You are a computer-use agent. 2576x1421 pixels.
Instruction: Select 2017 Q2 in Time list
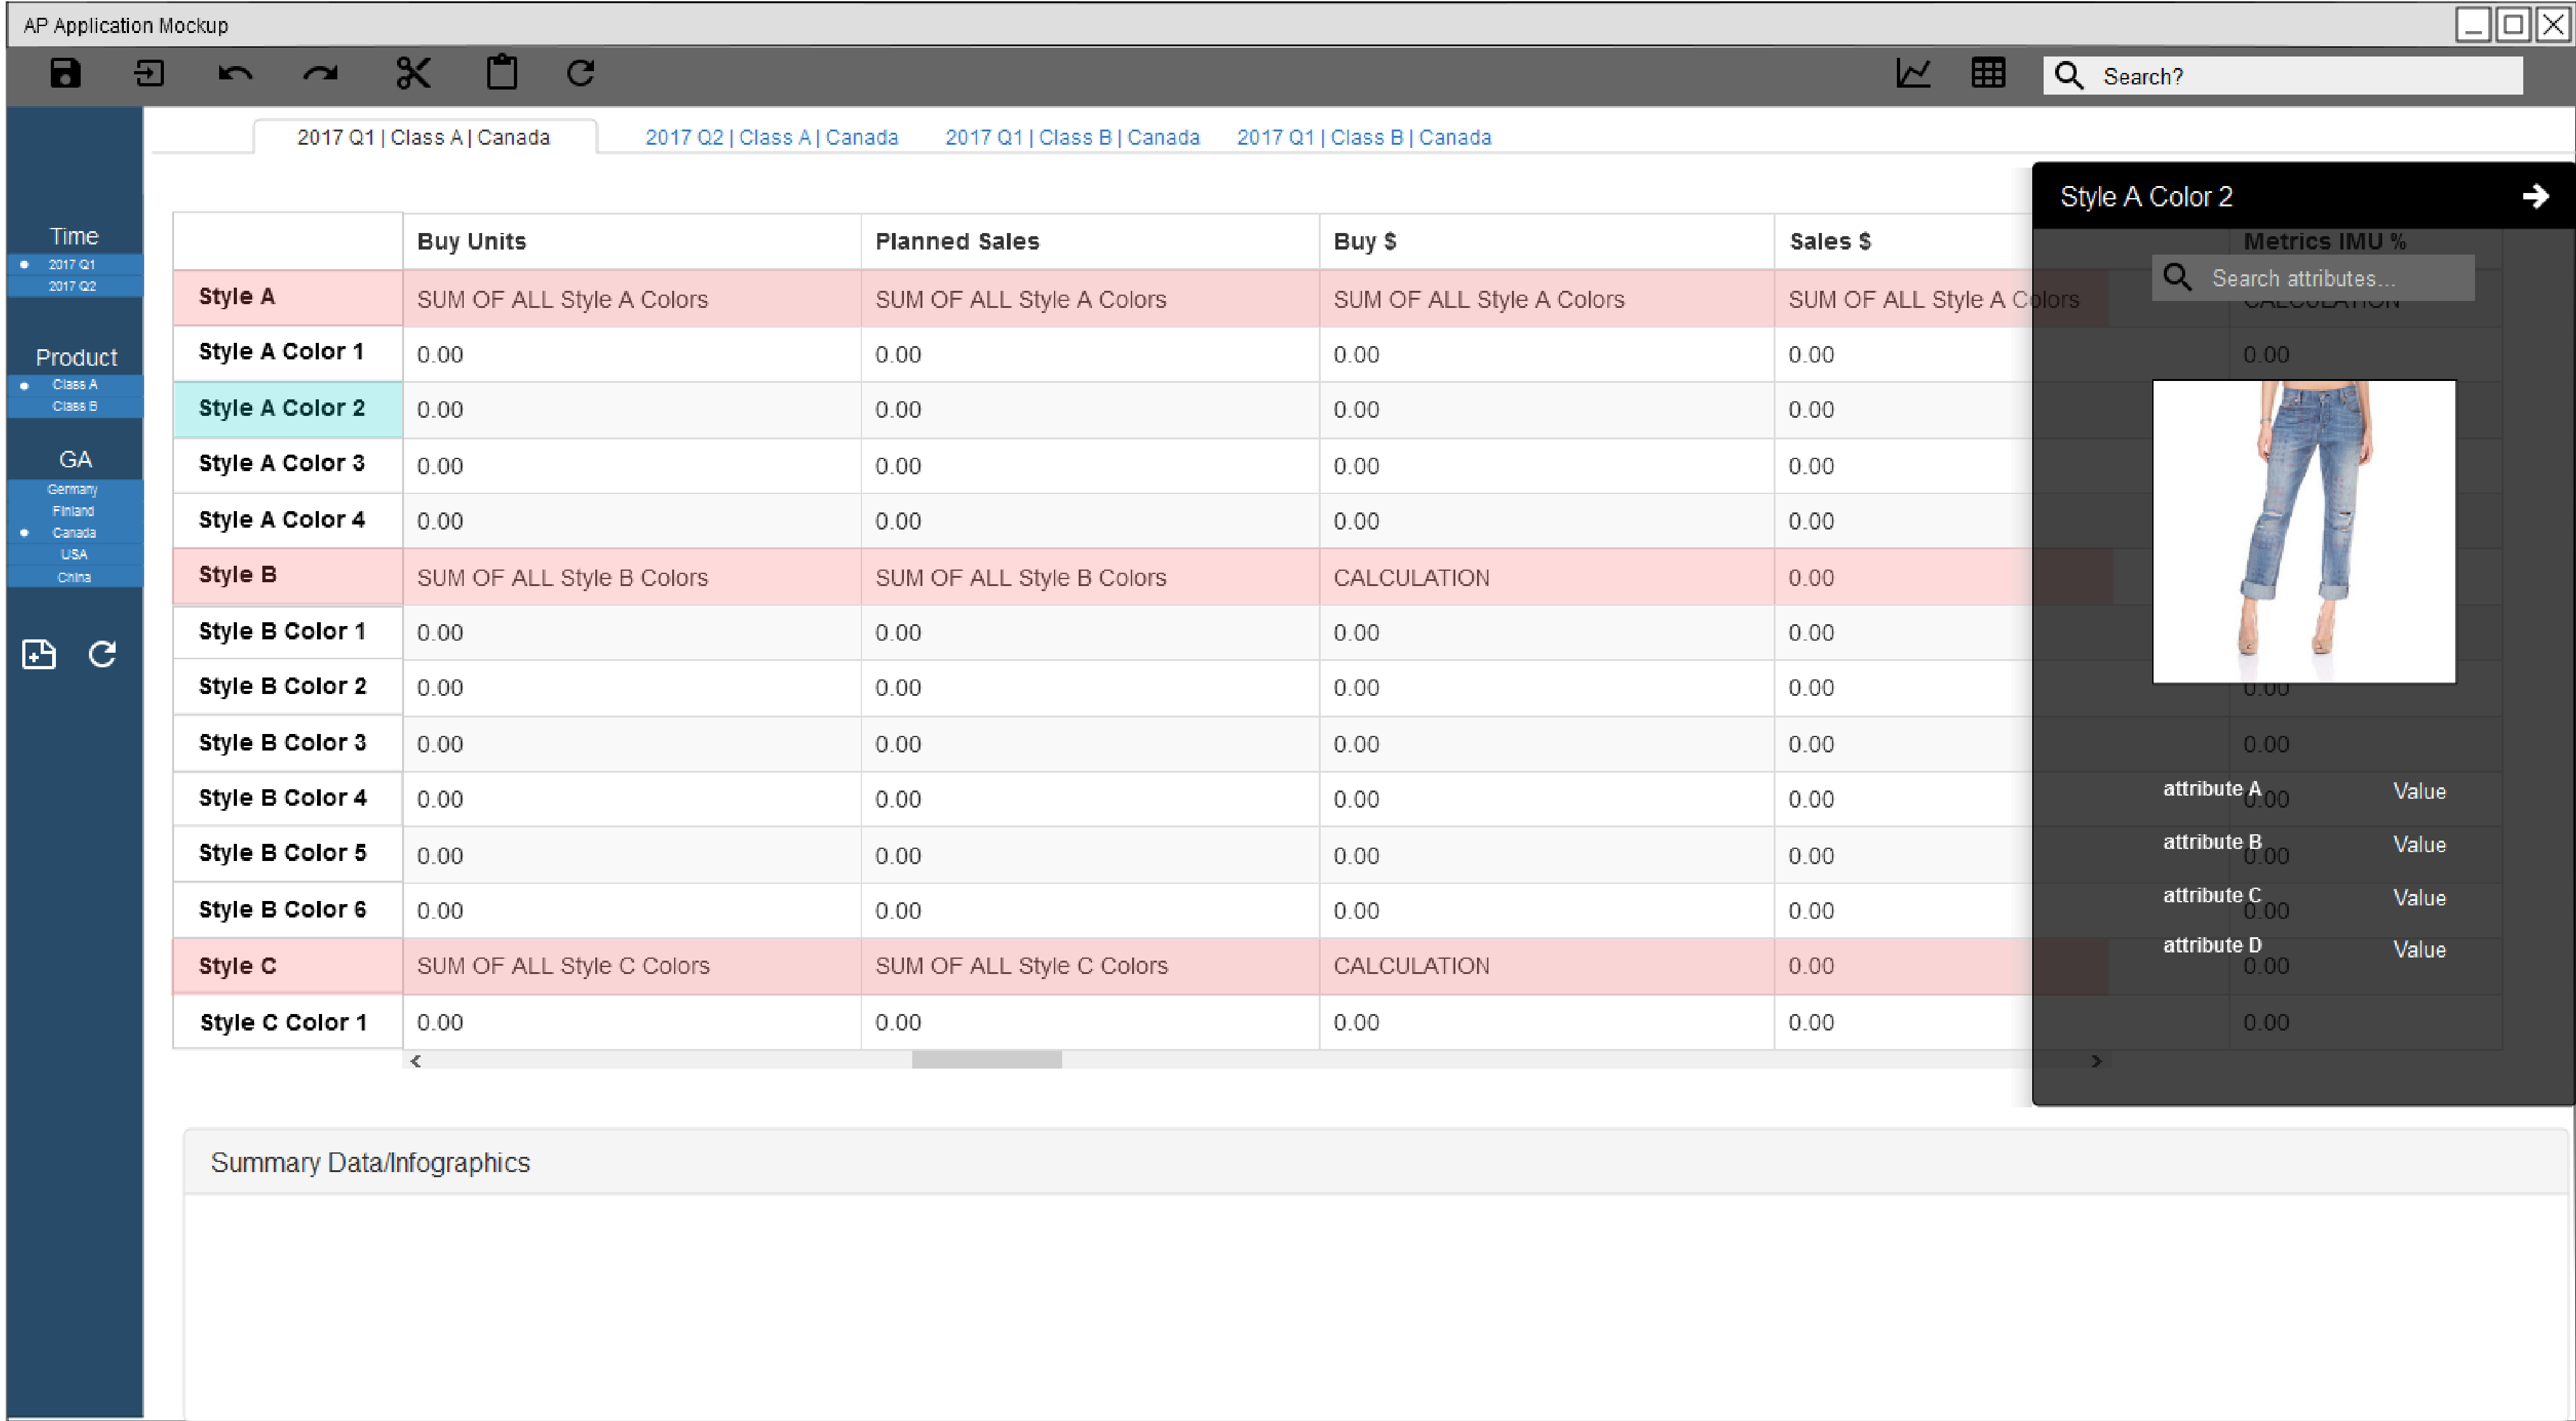pos(73,287)
